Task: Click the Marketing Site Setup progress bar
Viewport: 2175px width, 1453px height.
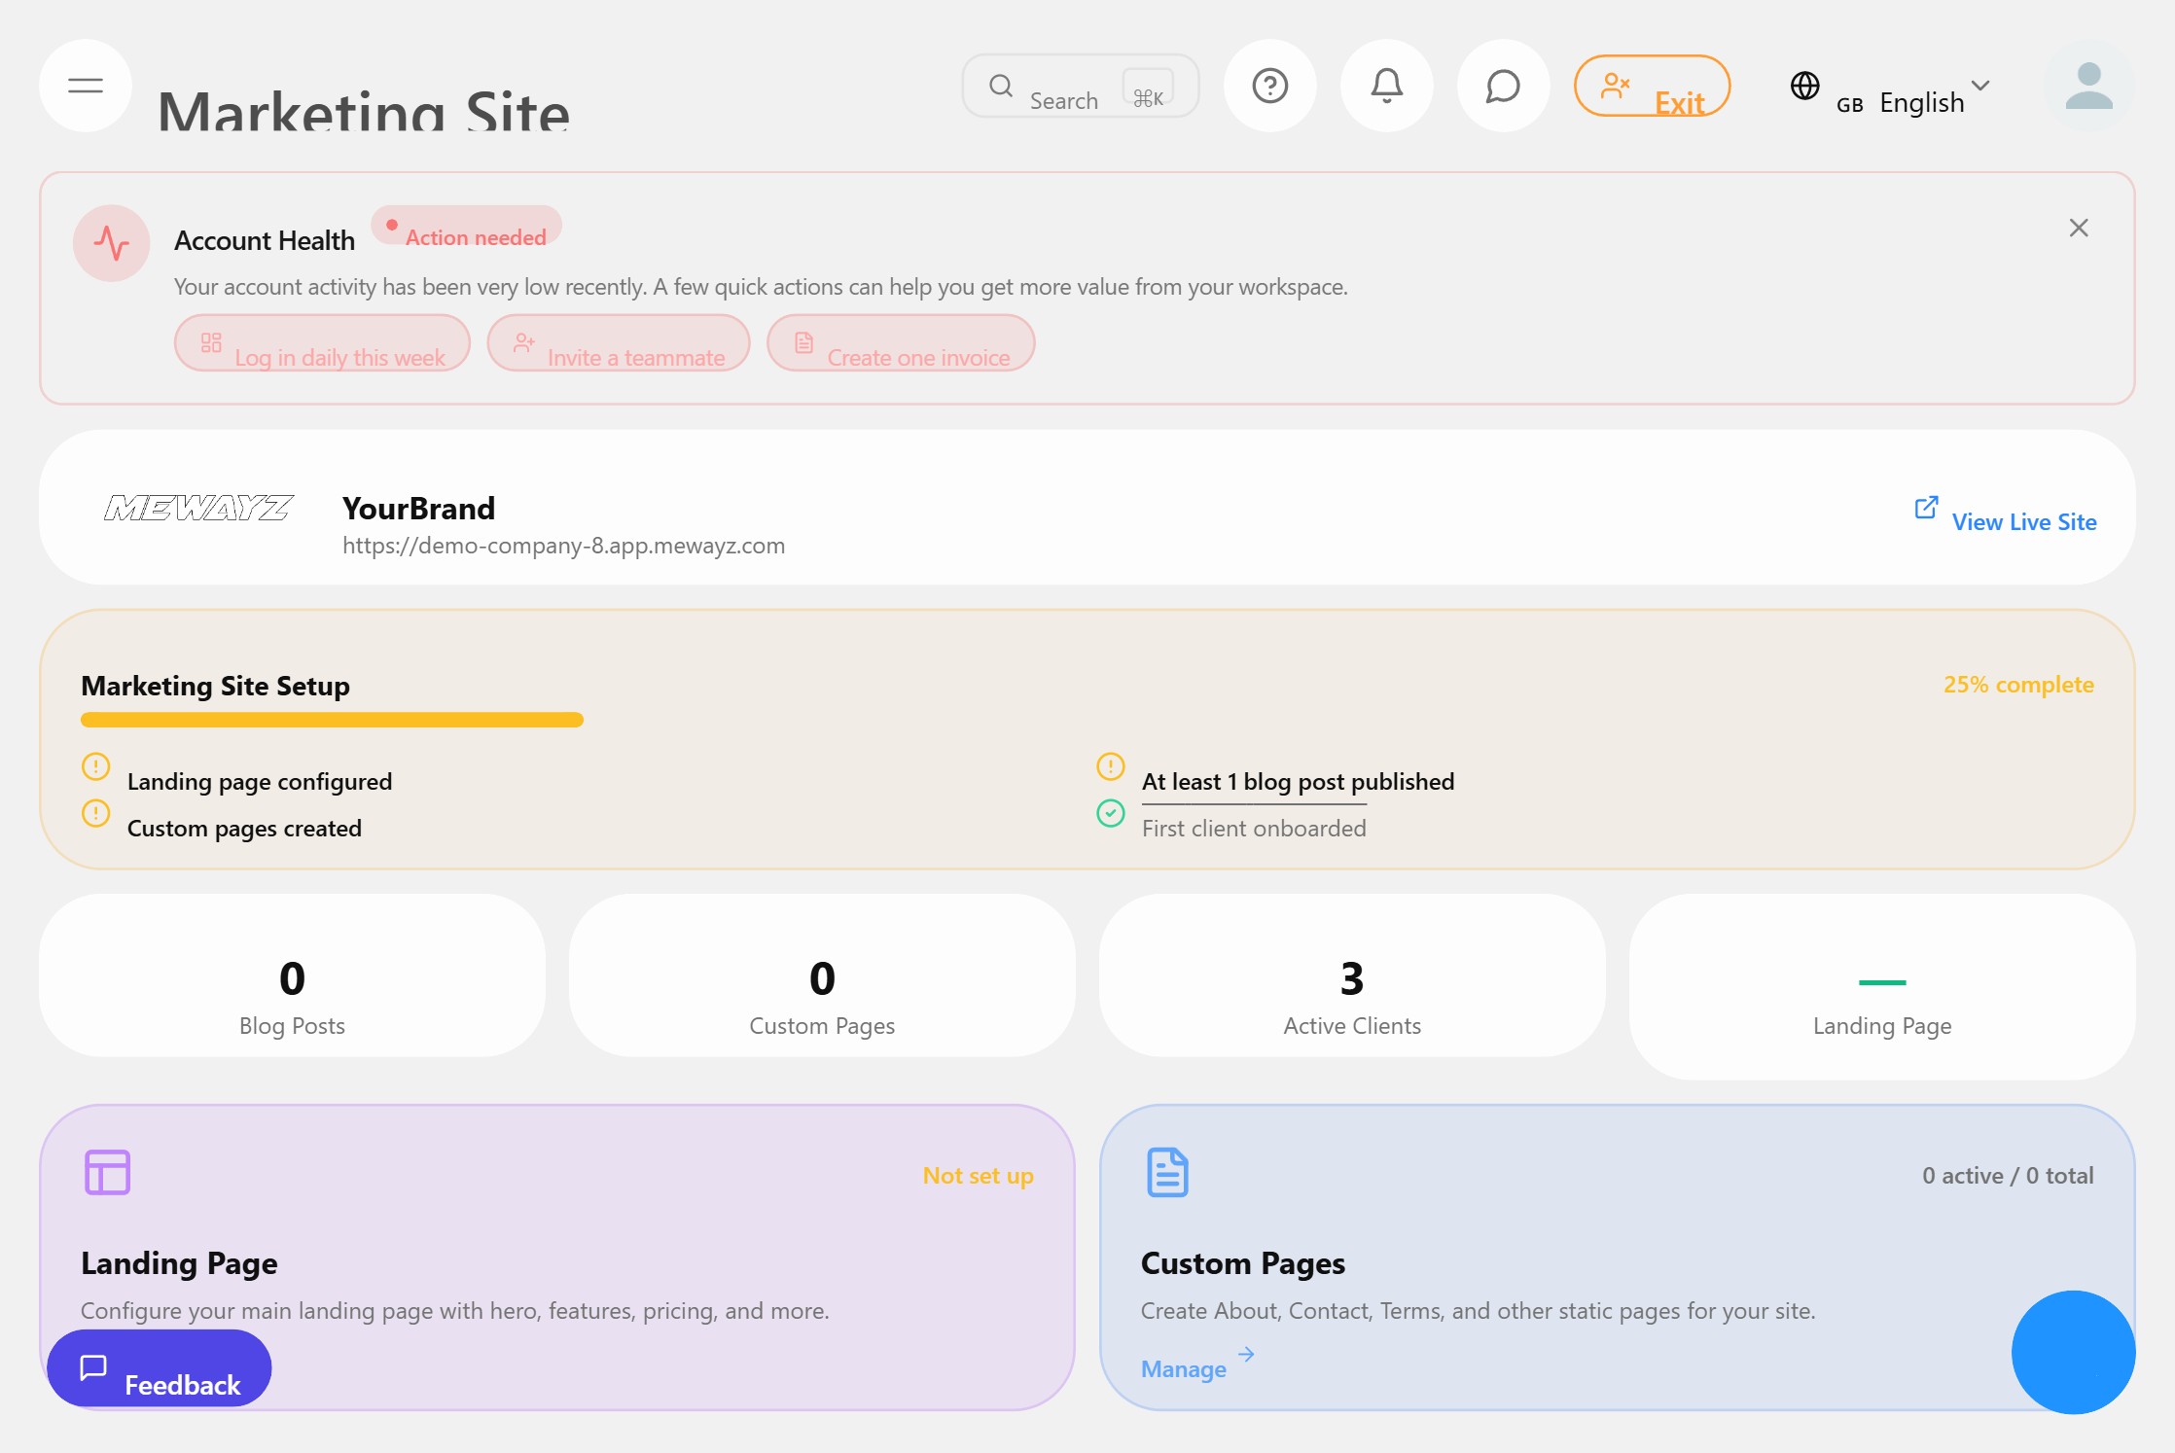Action: (331, 719)
